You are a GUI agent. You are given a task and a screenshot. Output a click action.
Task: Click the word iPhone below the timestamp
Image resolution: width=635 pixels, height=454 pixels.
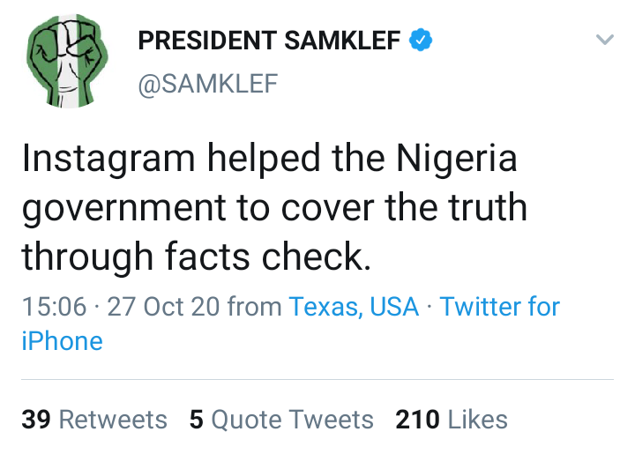[x=62, y=341]
